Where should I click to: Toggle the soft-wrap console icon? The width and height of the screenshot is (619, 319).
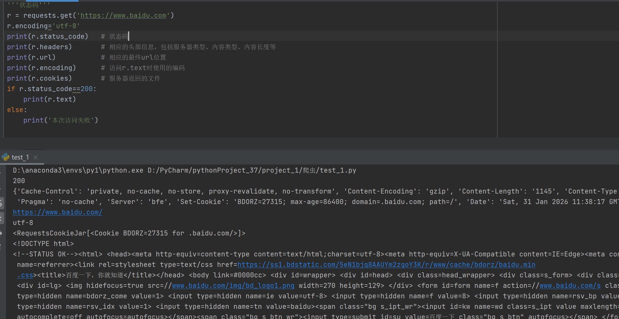pos(1,203)
